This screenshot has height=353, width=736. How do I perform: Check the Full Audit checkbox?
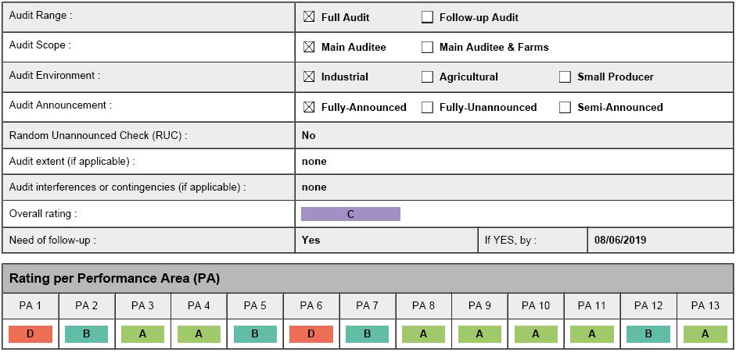(309, 17)
